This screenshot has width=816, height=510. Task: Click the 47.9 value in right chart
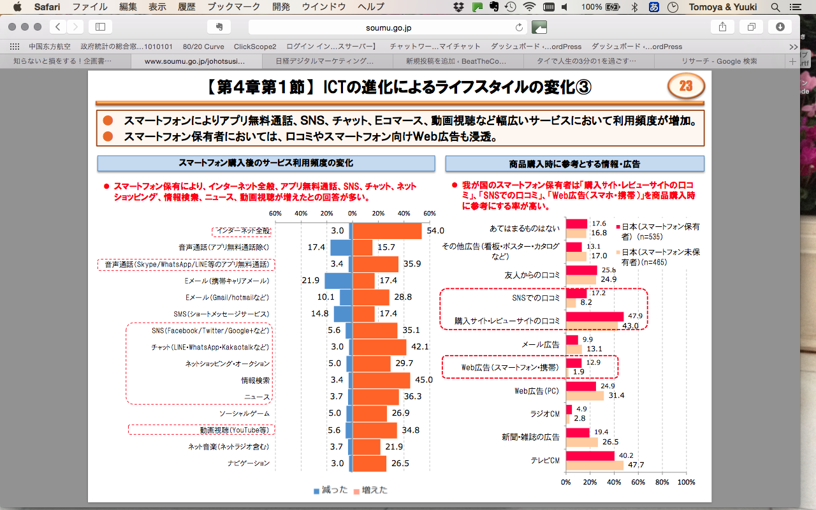pyautogui.click(x=636, y=316)
